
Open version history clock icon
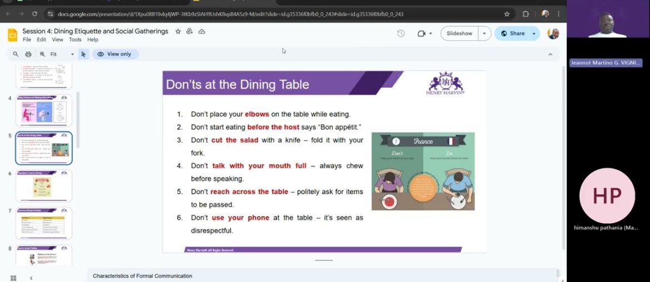pos(401,33)
